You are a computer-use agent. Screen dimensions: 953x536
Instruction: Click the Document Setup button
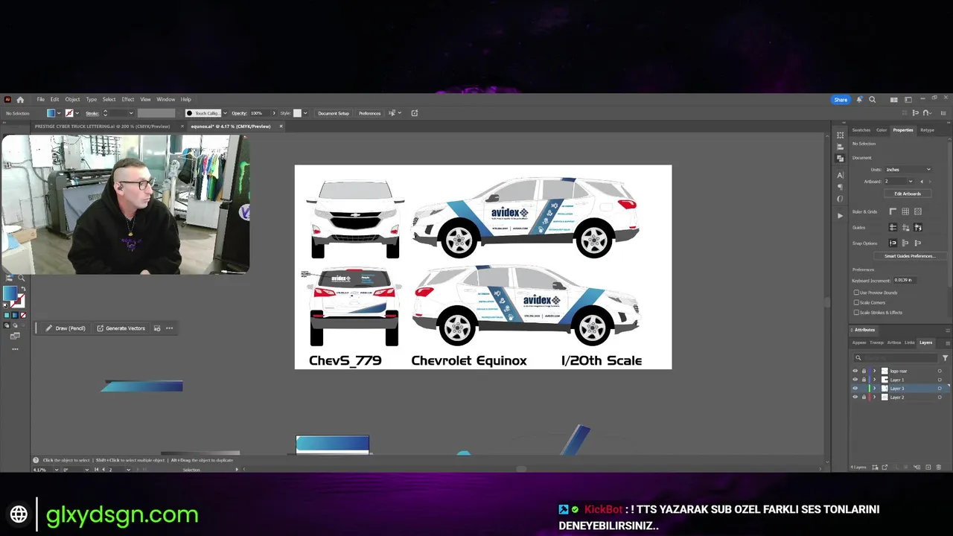333,113
